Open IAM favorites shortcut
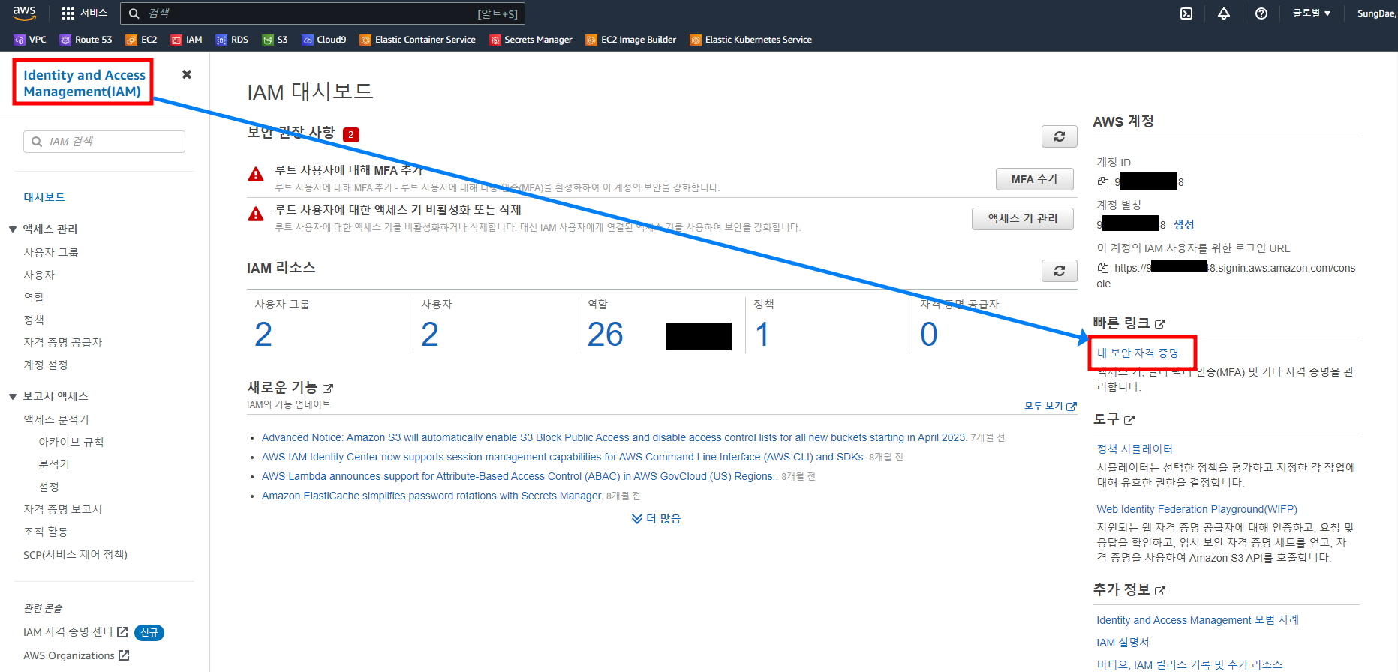 pyautogui.click(x=186, y=40)
